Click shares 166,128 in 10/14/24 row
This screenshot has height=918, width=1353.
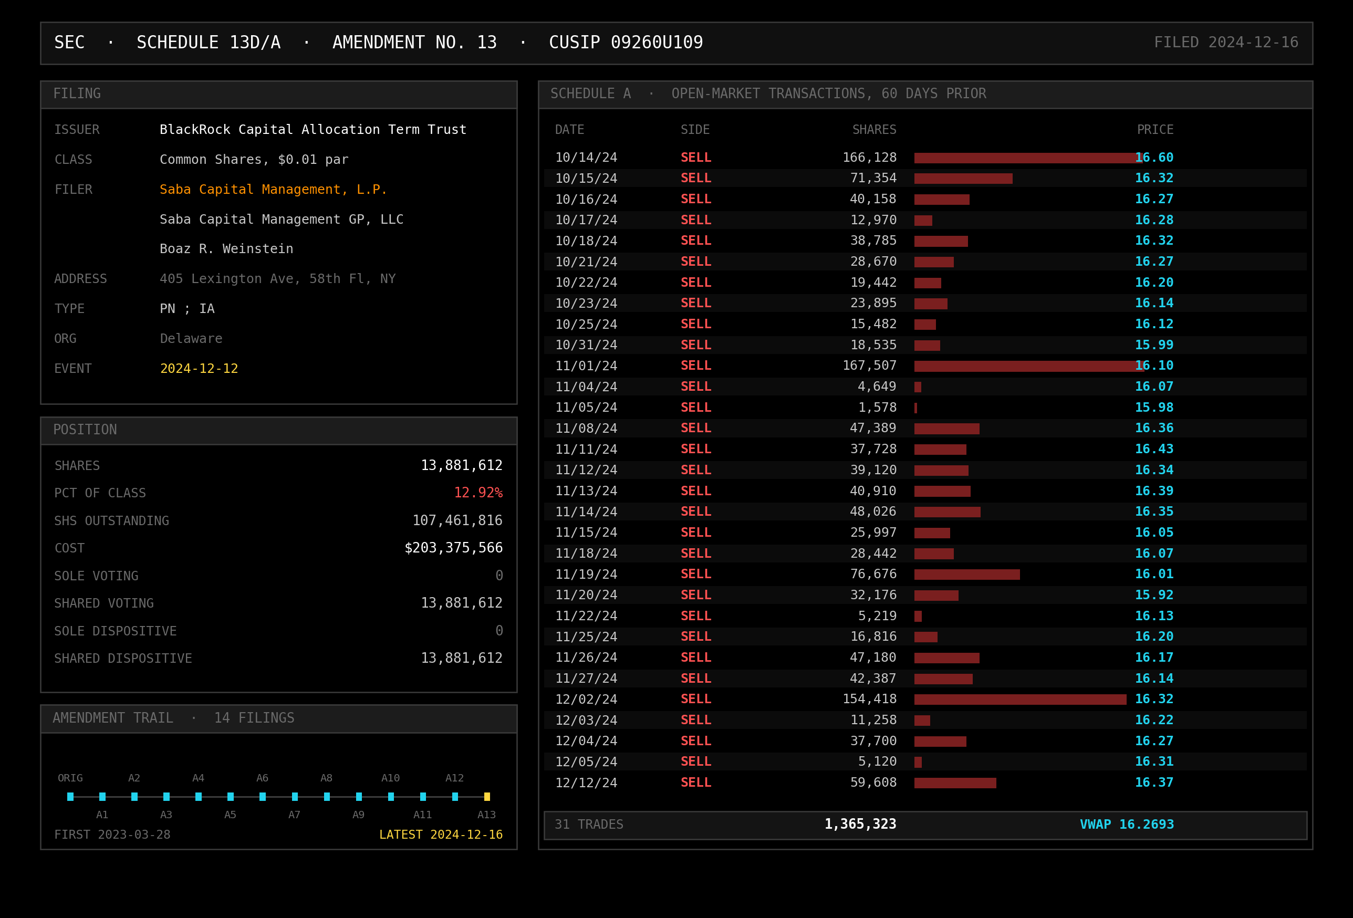tap(870, 158)
